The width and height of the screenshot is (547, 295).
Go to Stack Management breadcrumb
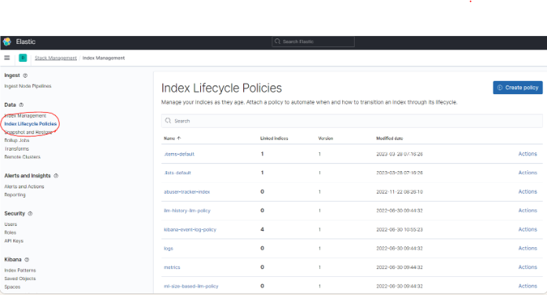(56, 58)
